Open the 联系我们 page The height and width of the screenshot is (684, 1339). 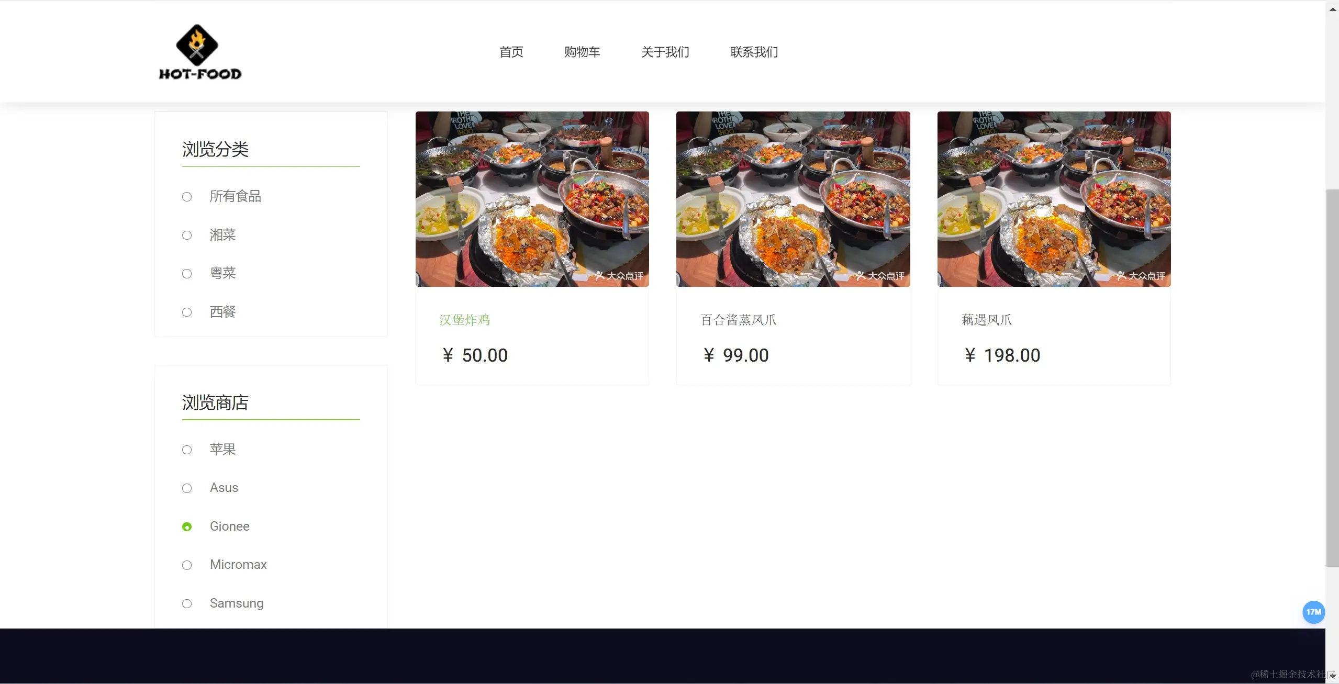[x=754, y=52]
